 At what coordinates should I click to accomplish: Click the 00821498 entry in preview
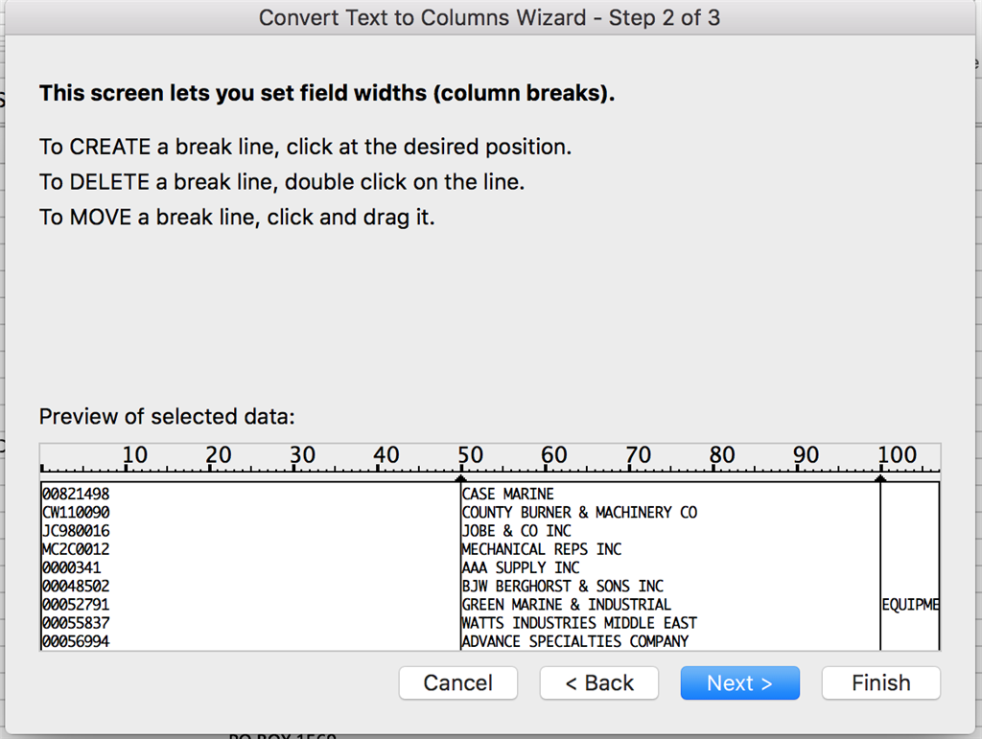76,495
